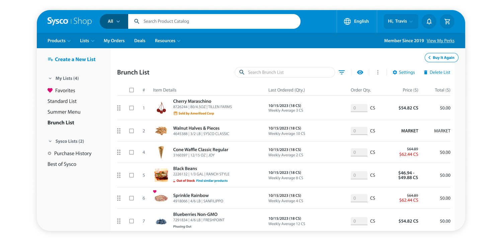Click the Last Ordered (Qty.) column header
502x241 pixels.
pyautogui.click(x=286, y=90)
